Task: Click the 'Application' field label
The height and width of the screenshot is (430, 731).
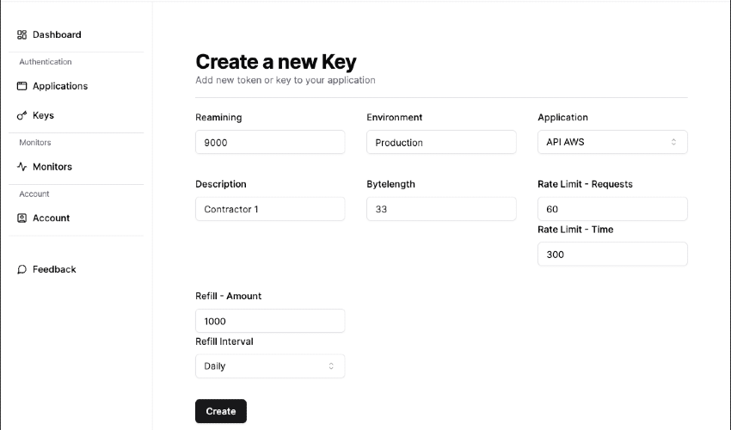Action: pyautogui.click(x=562, y=118)
